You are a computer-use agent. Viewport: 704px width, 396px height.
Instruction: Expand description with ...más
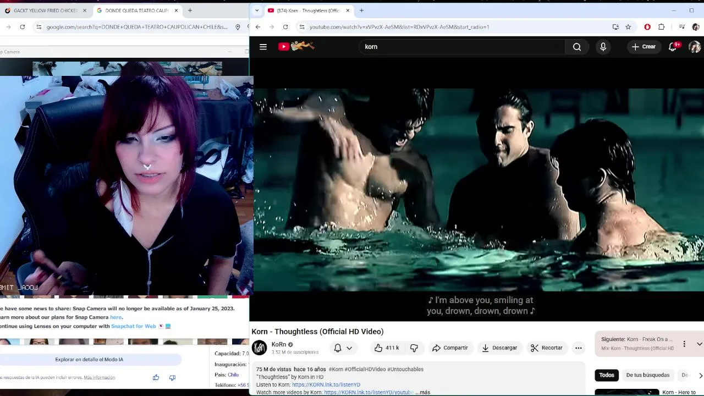click(x=422, y=392)
